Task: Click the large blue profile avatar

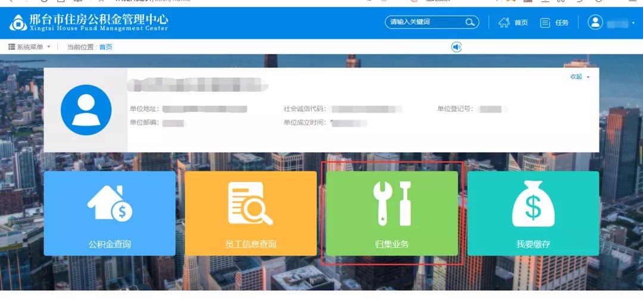Action: point(86,110)
